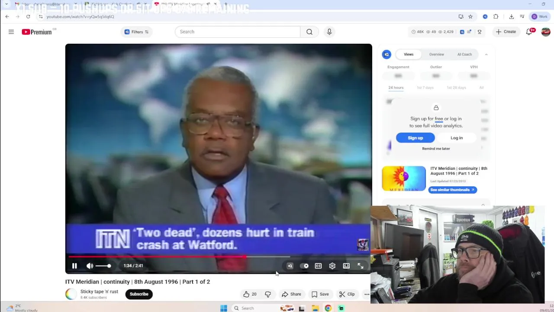
Task: Click the vidIQ Log in button
Action: click(x=457, y=138)
